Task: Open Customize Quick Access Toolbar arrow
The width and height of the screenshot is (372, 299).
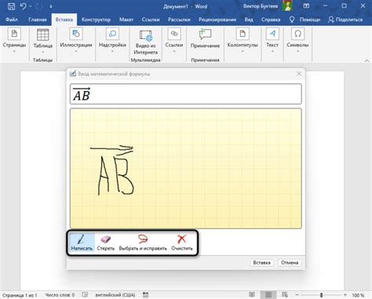Action: coord(51,6)
